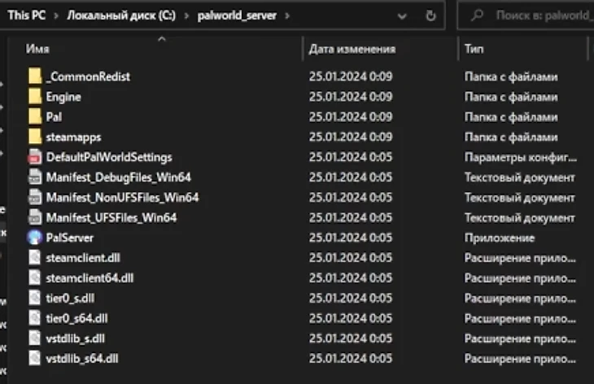
Task: Select the steamclient.dll file icon
Action: (x=34, y=258)
